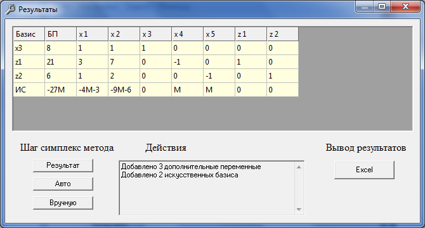Viewport: 425px width, 228px height.
Task: Select the x 4 column header
Action: click(x=187, y=34)
